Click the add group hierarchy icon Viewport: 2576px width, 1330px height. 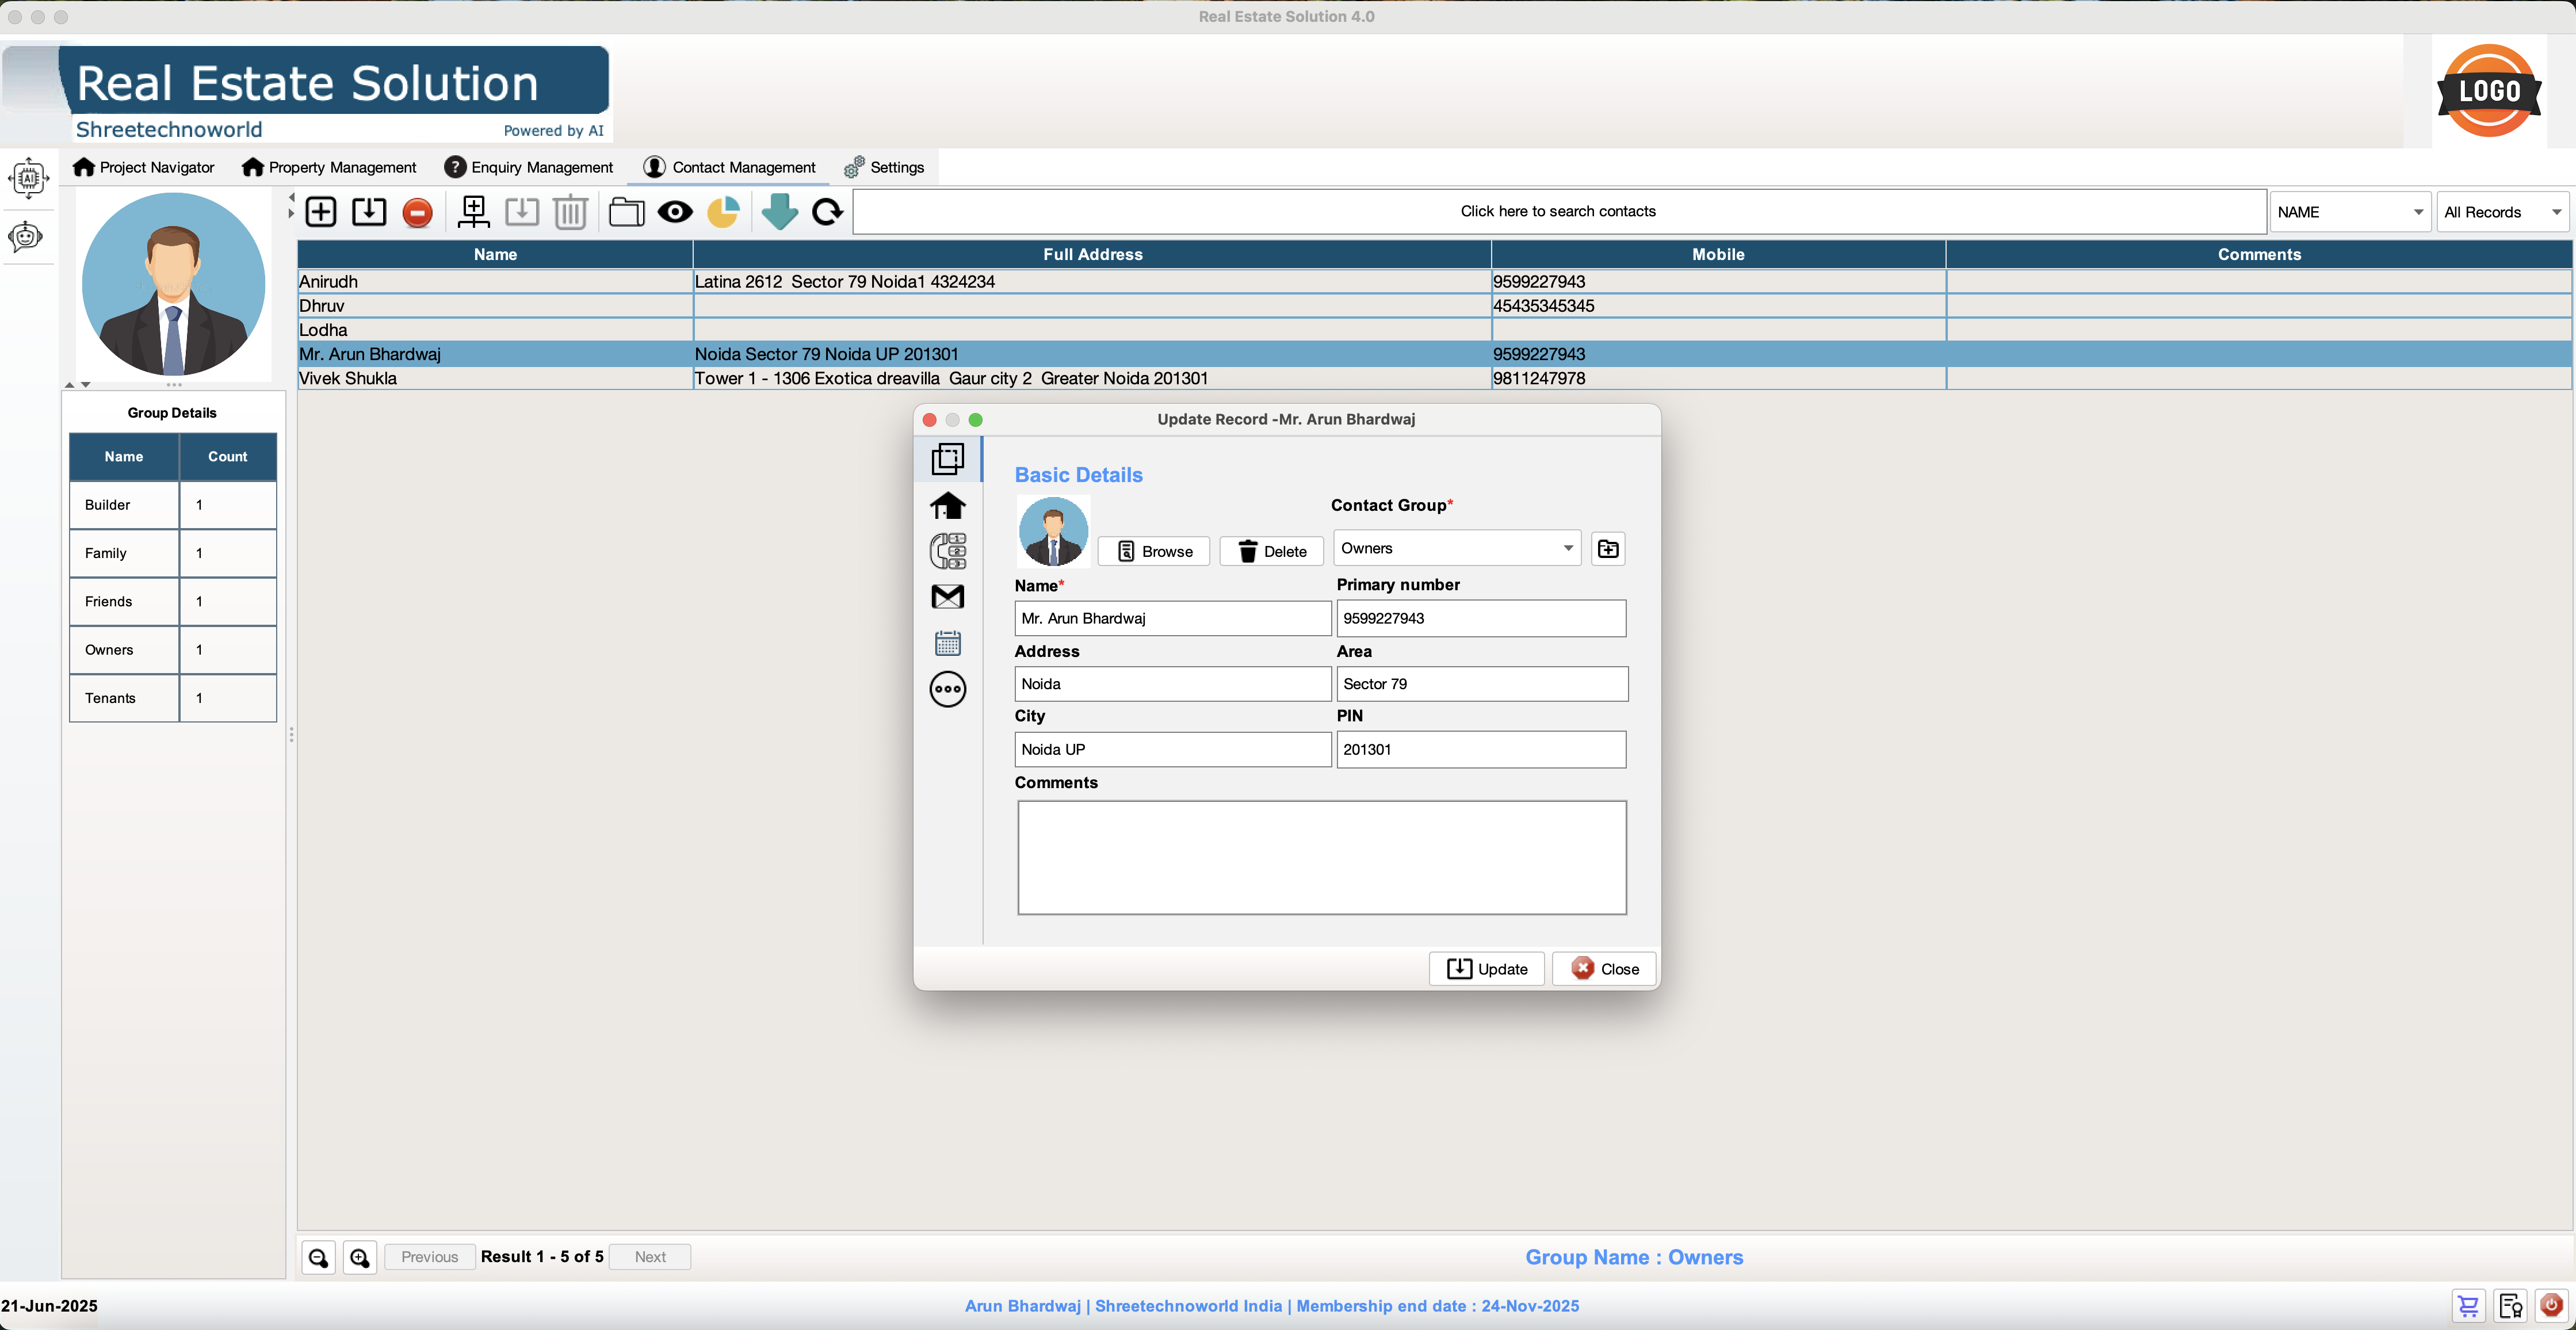pyautogui.click(x=473, y=212)
